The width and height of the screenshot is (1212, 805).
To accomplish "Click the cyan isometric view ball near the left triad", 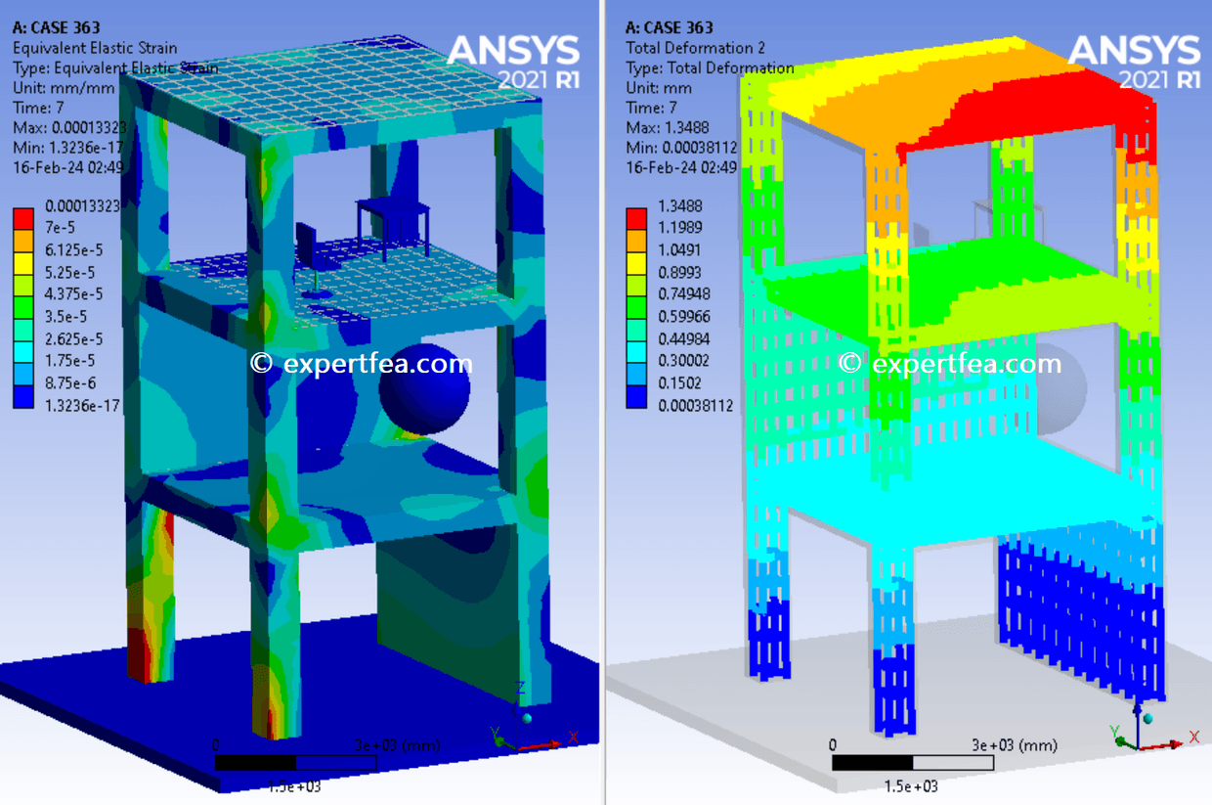I will coord(527,718).
